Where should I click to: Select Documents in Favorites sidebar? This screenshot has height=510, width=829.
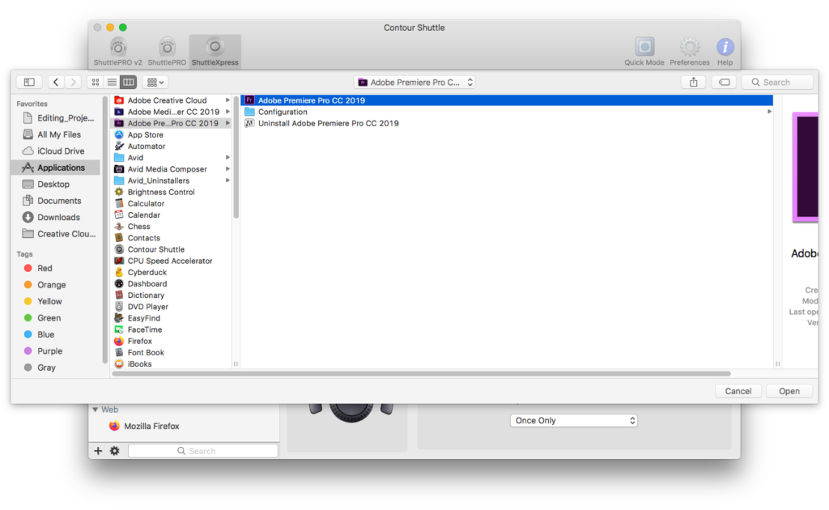point(57,200)
